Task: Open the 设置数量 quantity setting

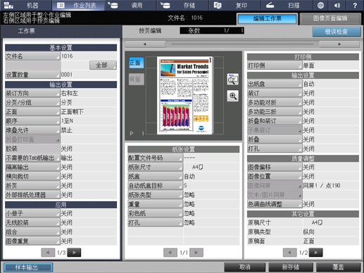Action: click(x=32, y=75)
